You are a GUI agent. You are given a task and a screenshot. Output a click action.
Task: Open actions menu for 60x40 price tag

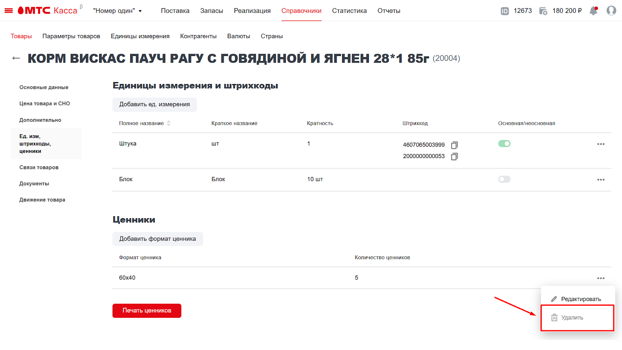601,278
